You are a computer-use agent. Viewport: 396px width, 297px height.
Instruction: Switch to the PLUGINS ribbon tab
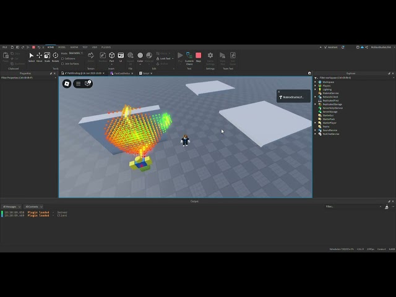106,47
